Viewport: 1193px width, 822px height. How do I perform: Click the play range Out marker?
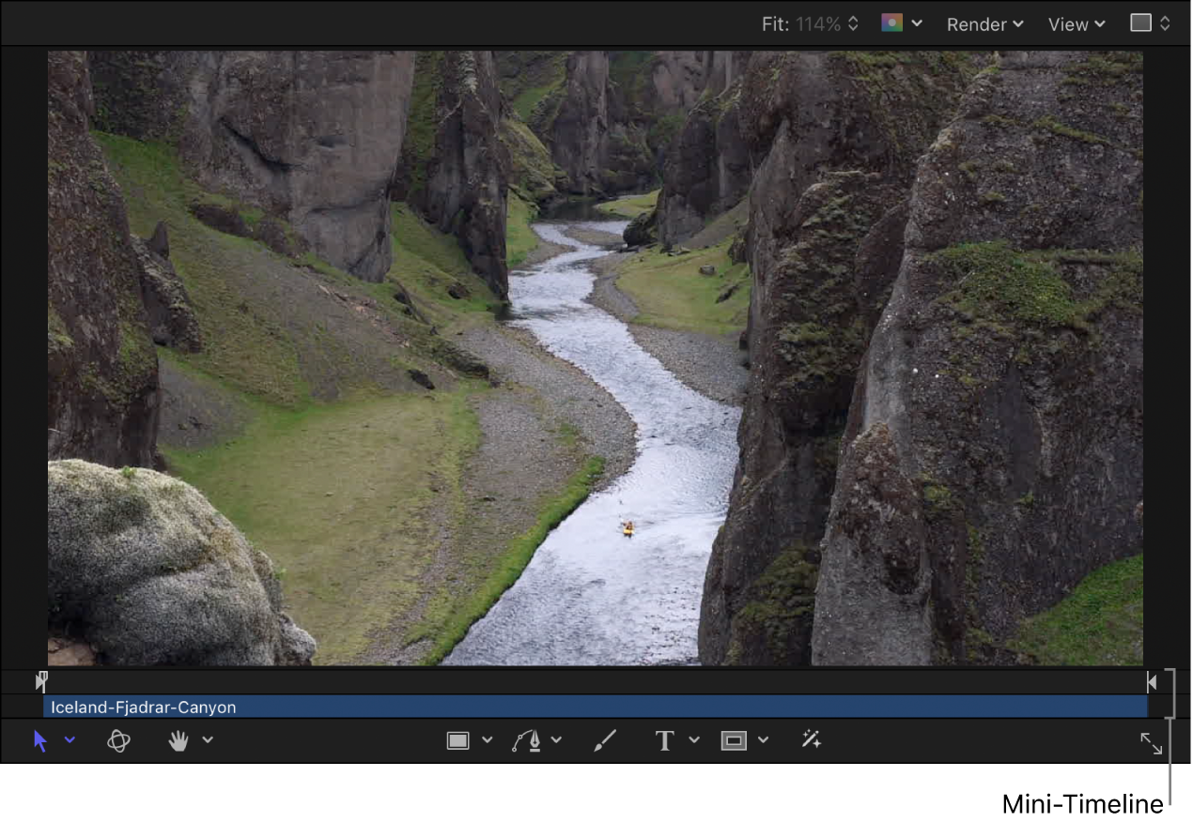pos(1152,682)
